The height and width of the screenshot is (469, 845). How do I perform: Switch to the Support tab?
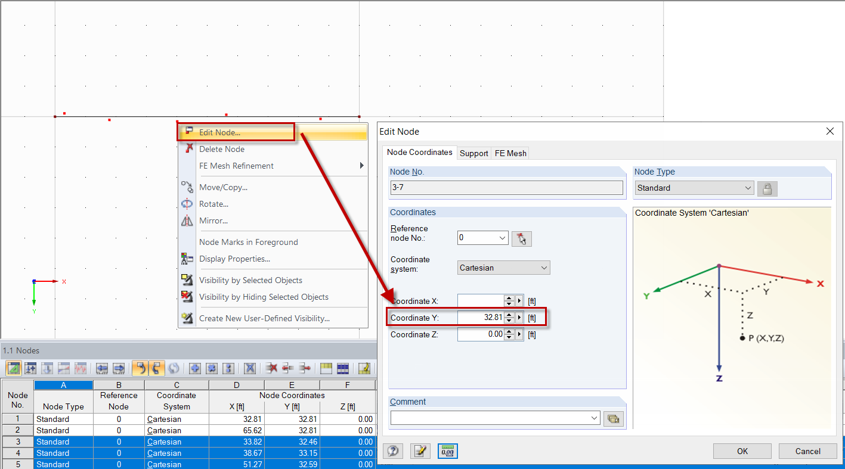point(473,153)
